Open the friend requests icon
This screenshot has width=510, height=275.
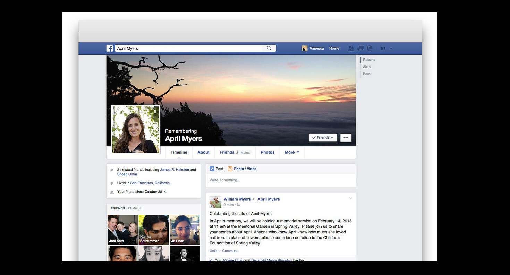tap(351, 49)
